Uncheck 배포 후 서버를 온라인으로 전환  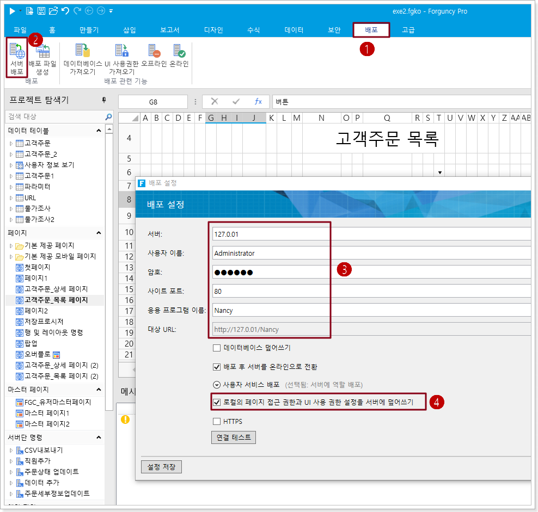coord(217,367)
